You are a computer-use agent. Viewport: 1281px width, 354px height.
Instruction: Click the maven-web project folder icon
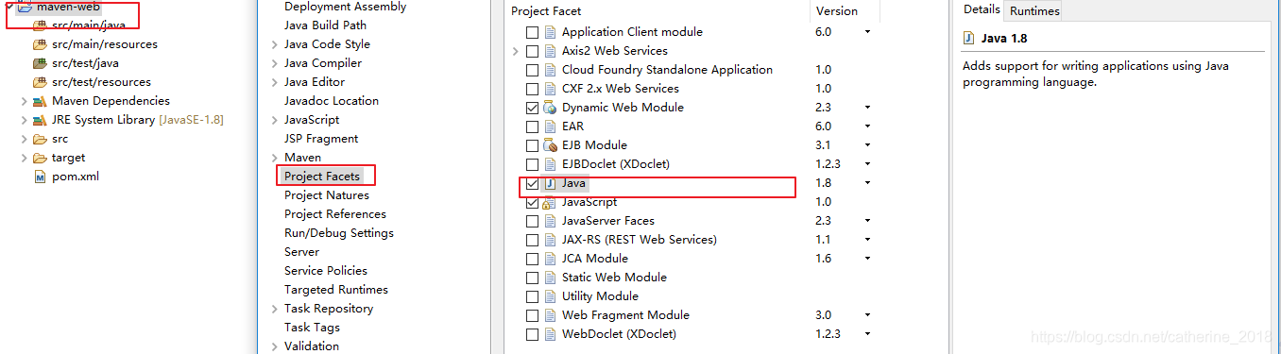25,7
